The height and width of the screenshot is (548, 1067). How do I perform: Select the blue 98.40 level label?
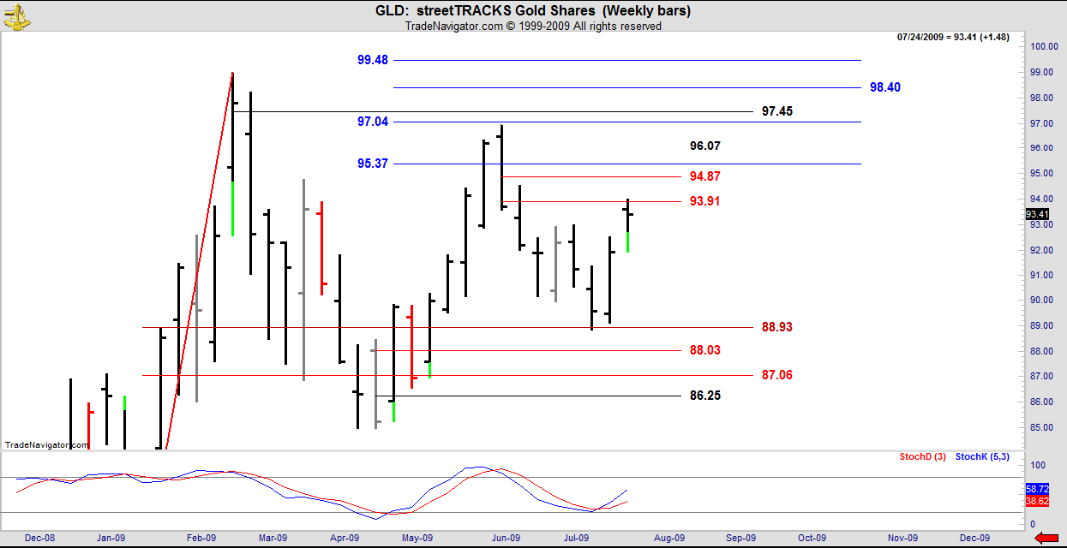885,87
